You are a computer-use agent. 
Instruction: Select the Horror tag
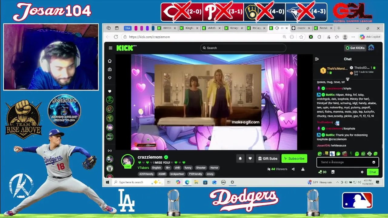pyautogui.click(x=214, y=168)
